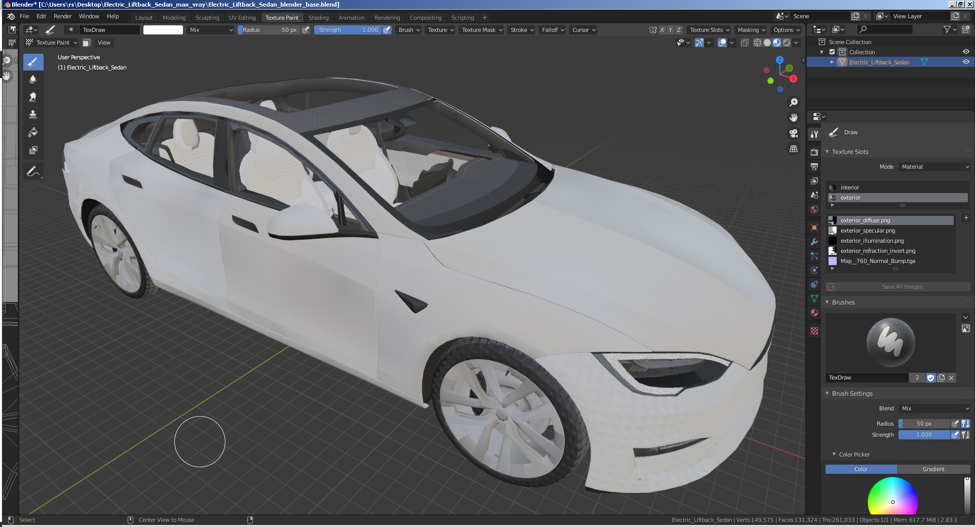Expand Electric_Liftback_Sedan in outliner
This screenshot has height=527, width=975.
832,62
